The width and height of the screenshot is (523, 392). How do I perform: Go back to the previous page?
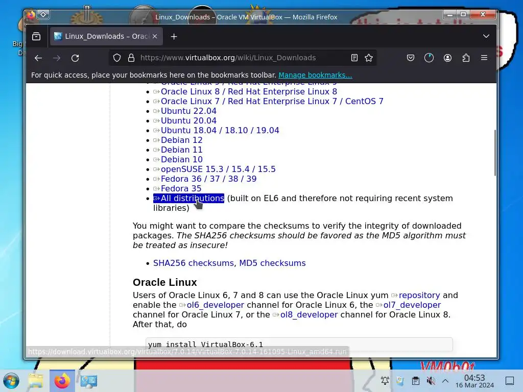pyautogui.click(x=38, y=58)
